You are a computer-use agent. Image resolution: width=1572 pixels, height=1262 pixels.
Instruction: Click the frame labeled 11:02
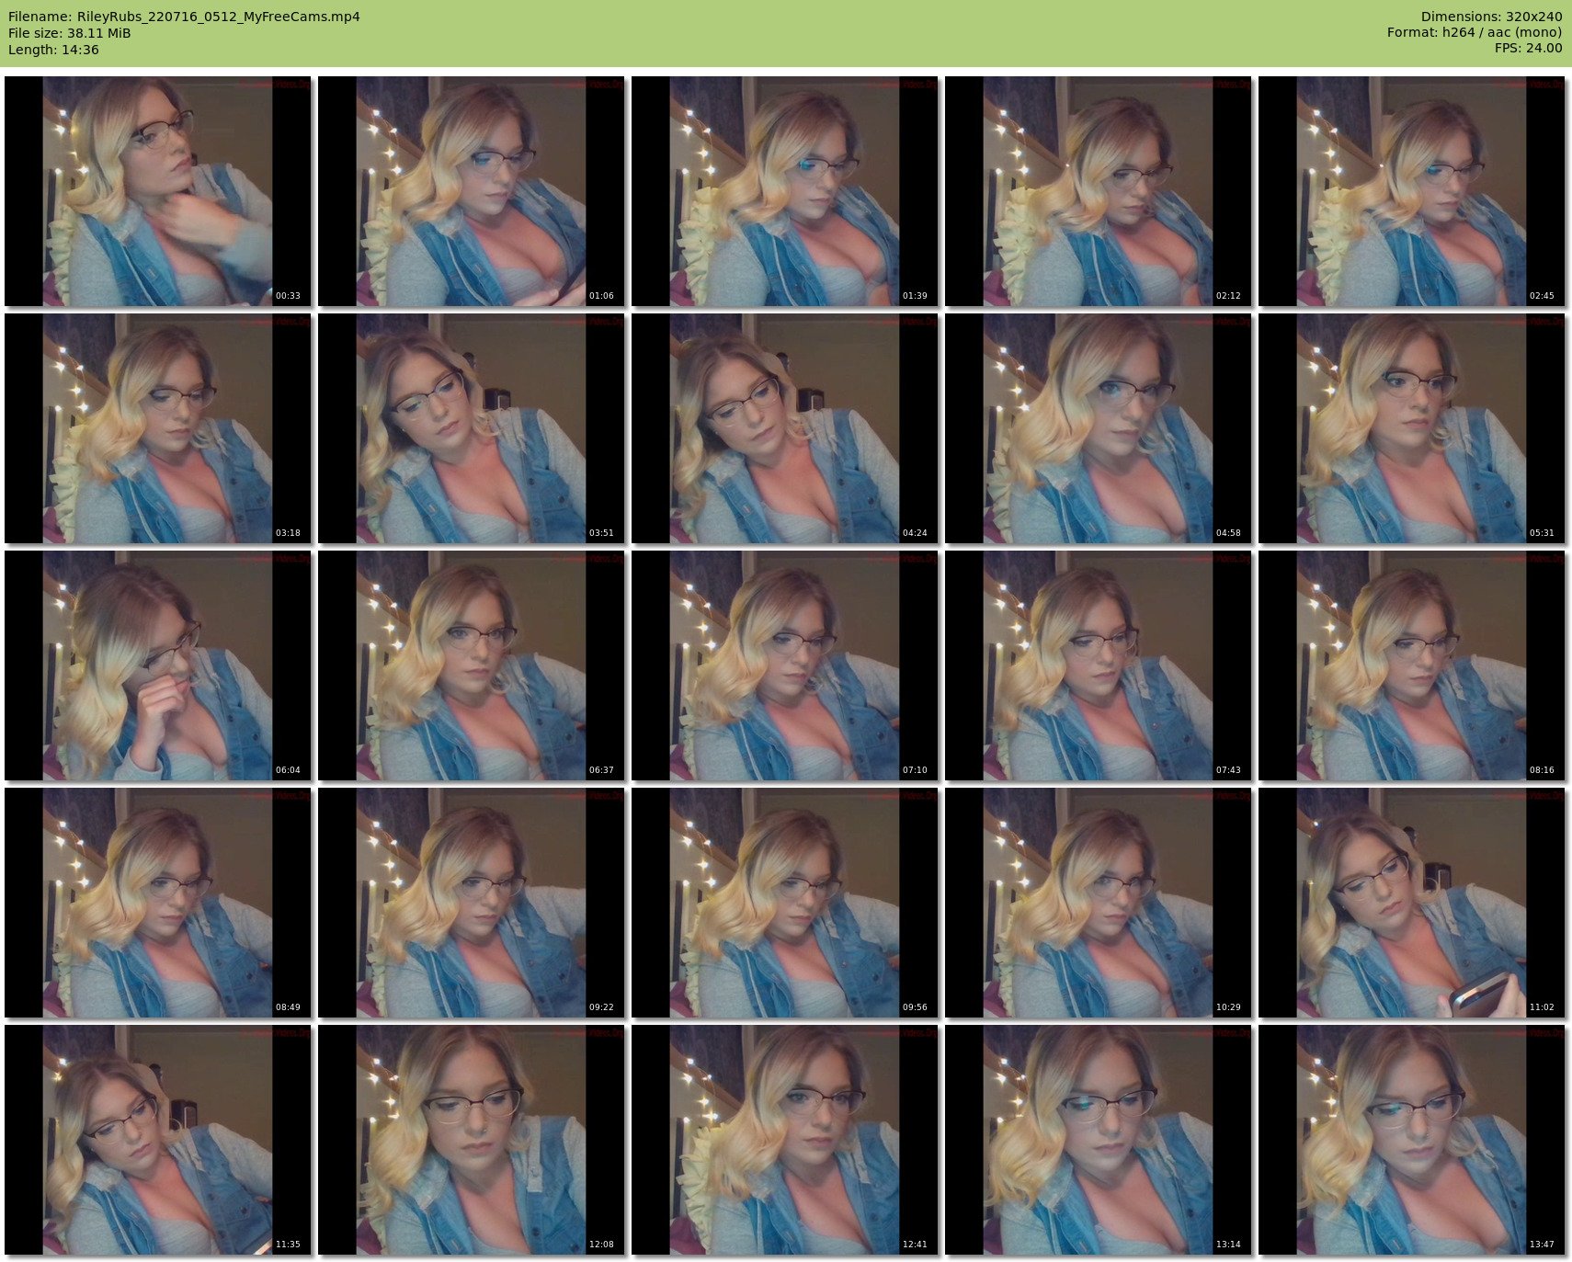[1412, 903]
